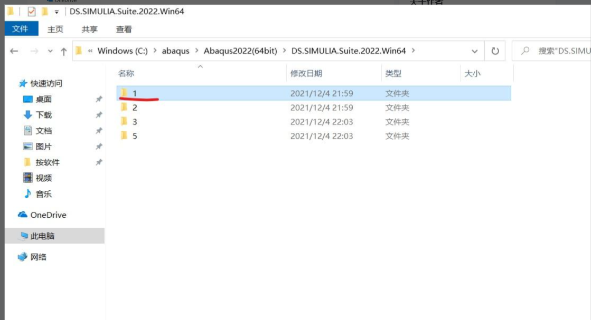Open 快速访问 in navigation pane
591x320 pixels.
pyautogui.click(x=46, y=83)
